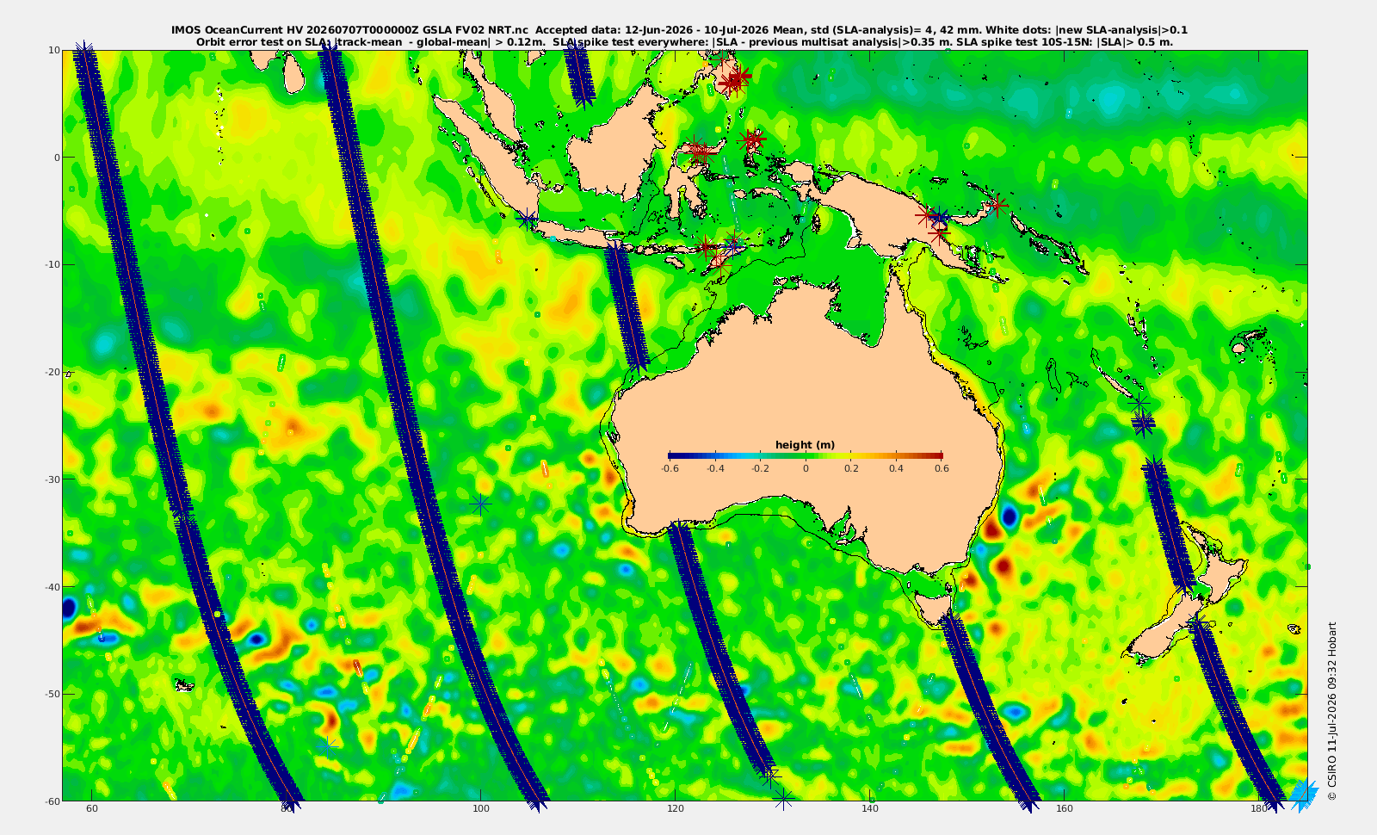Click the longitude axis label '140'
Viewport: 1377px width, 835px height.
pos(870,808)
